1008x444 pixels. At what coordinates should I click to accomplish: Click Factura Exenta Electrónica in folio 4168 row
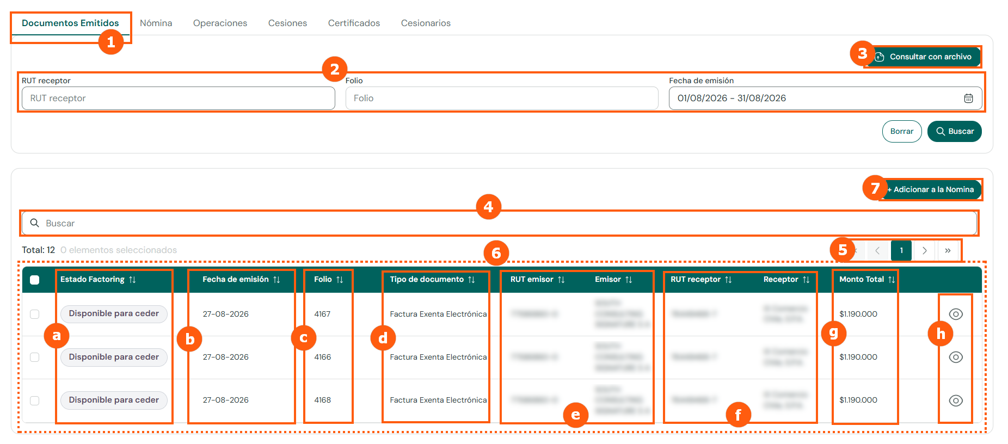(x=438, y=400)
